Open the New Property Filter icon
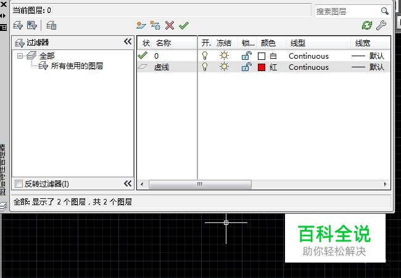Image resolution: width=401 pixels, height=278 pixels. 18,25
